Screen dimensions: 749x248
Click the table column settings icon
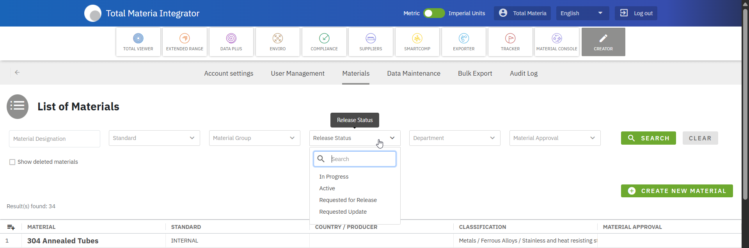[x=11, y=227]
